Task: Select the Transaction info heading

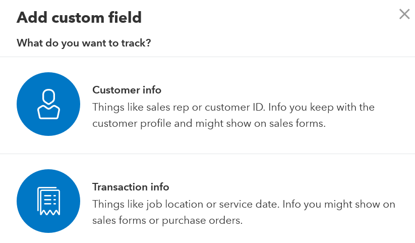Action: coord(131,187)
